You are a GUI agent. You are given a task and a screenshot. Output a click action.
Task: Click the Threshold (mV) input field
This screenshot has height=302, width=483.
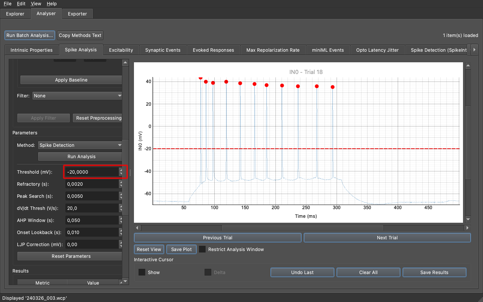[92, 172]
